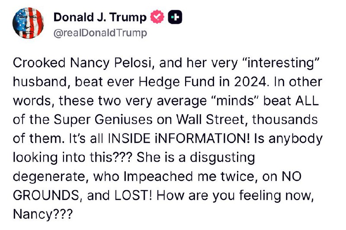Screen dimensions: 346x230
Task: Click the final "Nancy???" text
Action: (x=43, y=214)
